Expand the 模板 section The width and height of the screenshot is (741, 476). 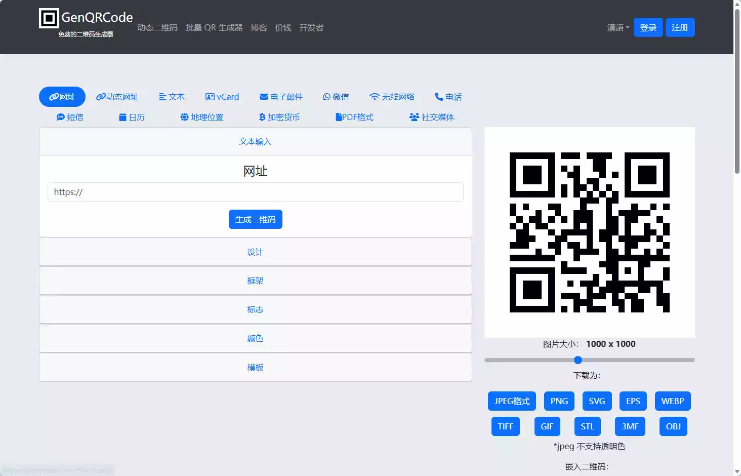pos(255,367)
